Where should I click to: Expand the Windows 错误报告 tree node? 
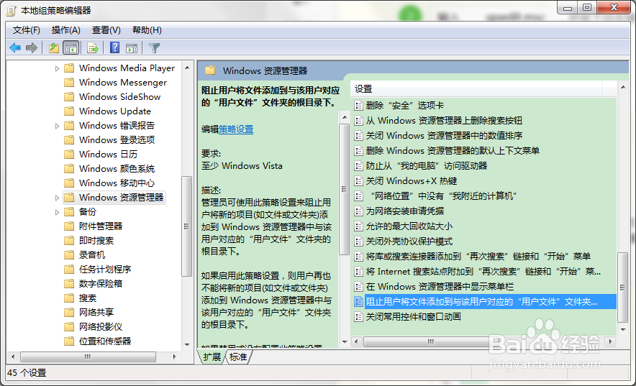[57, 126]
